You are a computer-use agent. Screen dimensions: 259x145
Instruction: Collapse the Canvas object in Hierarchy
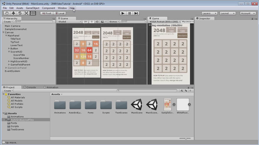click(3, 33)
